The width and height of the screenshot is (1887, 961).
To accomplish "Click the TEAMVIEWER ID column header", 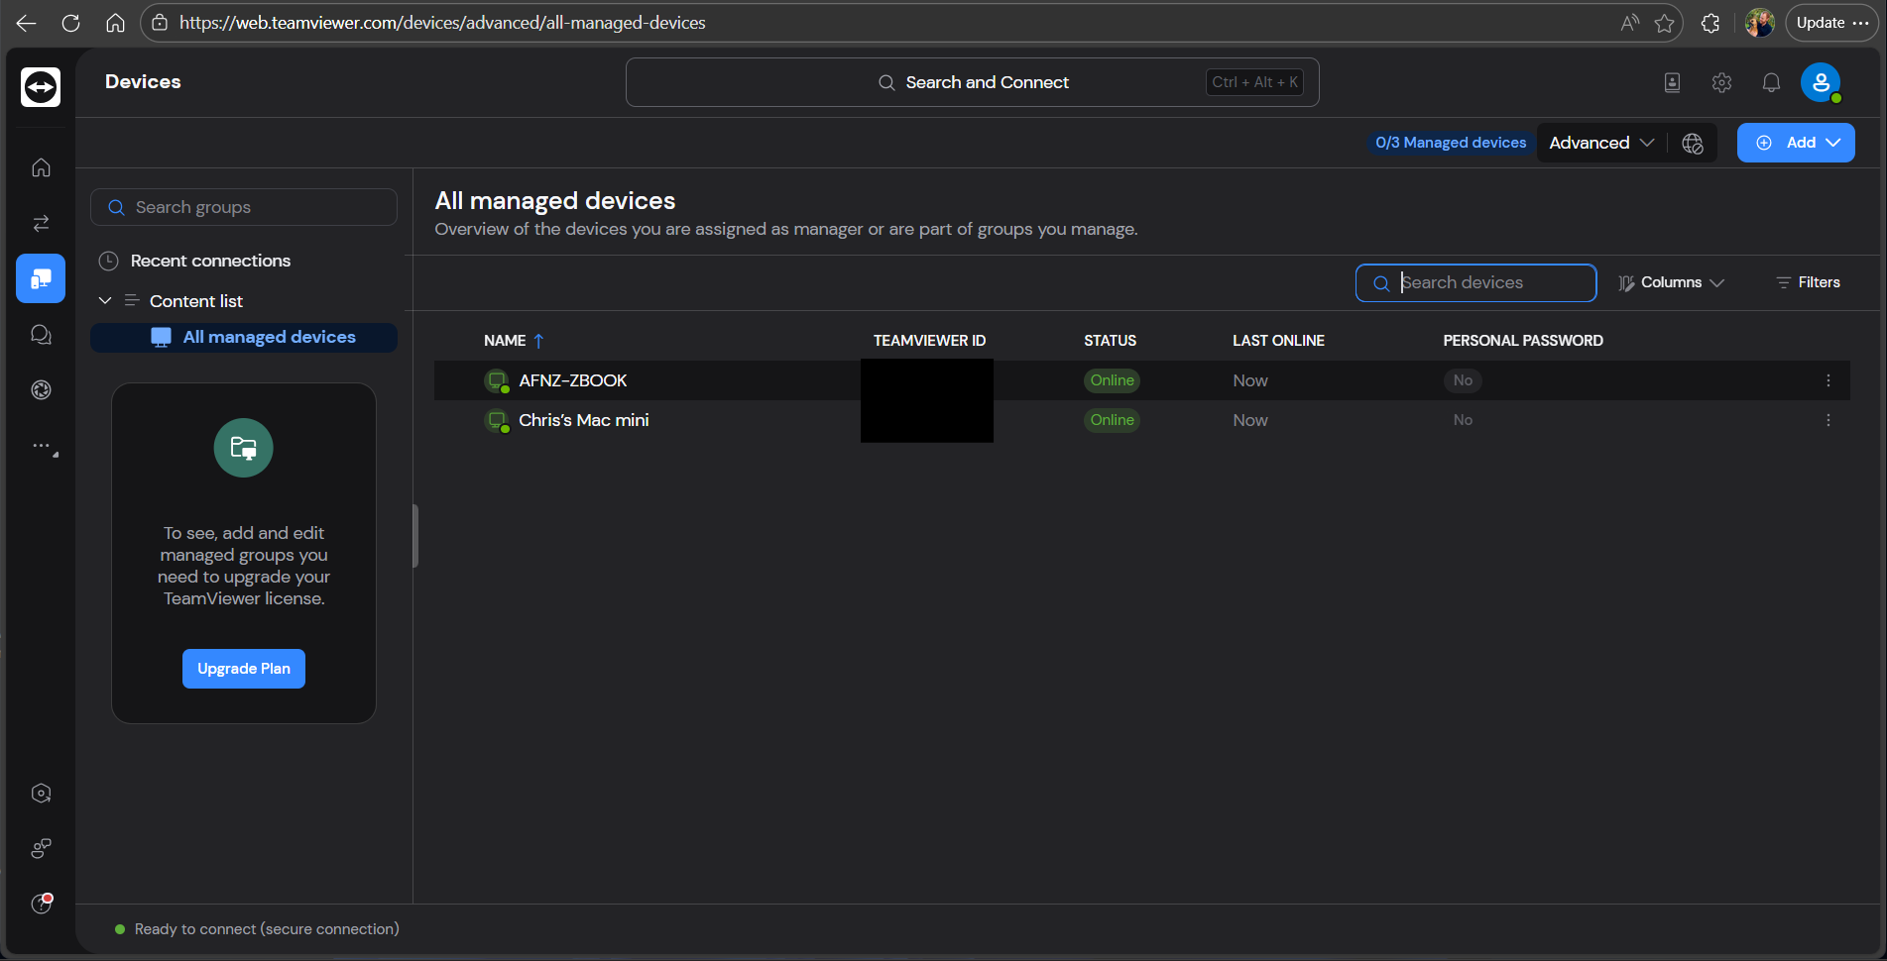I will point(929,341).
